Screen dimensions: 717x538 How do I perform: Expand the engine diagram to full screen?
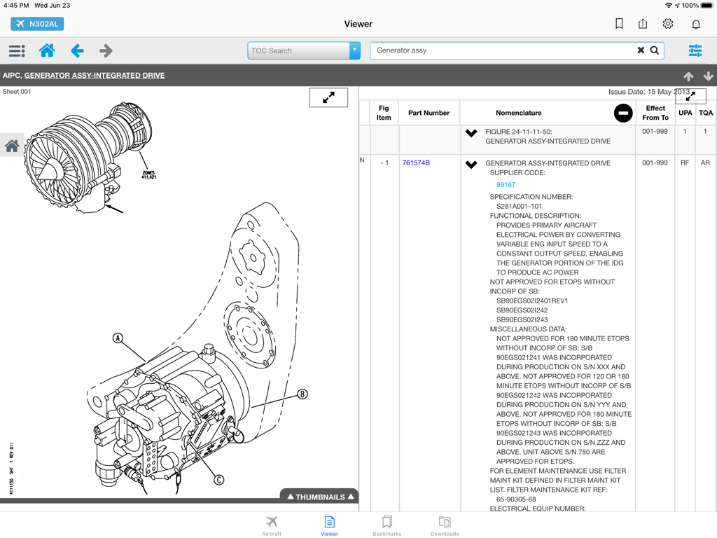click(x=328, y=97)
